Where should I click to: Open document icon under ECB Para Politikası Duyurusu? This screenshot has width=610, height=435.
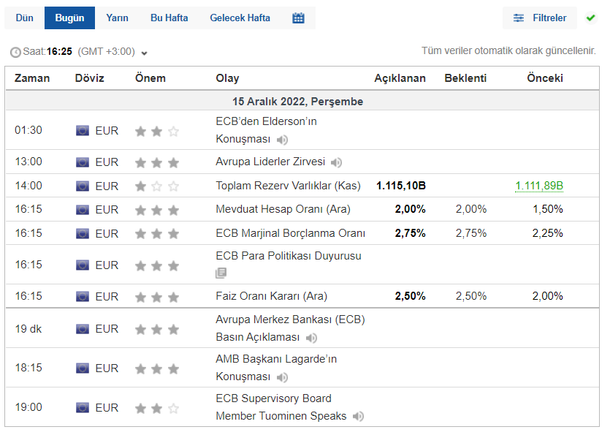click(x=221, y=273)
